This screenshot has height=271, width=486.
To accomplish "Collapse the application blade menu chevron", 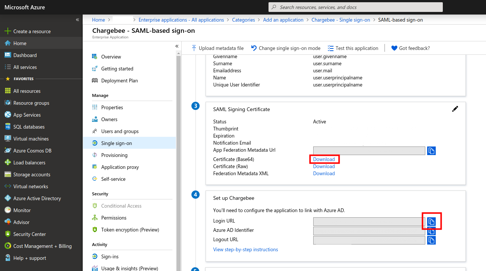I will tap(177, 46).
